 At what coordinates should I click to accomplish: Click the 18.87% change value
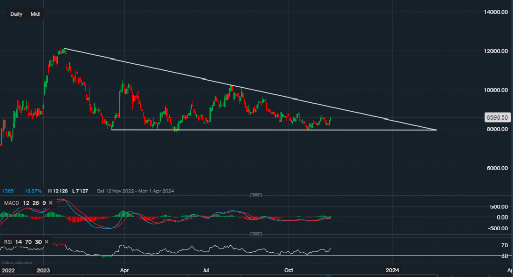pos(32,191)
